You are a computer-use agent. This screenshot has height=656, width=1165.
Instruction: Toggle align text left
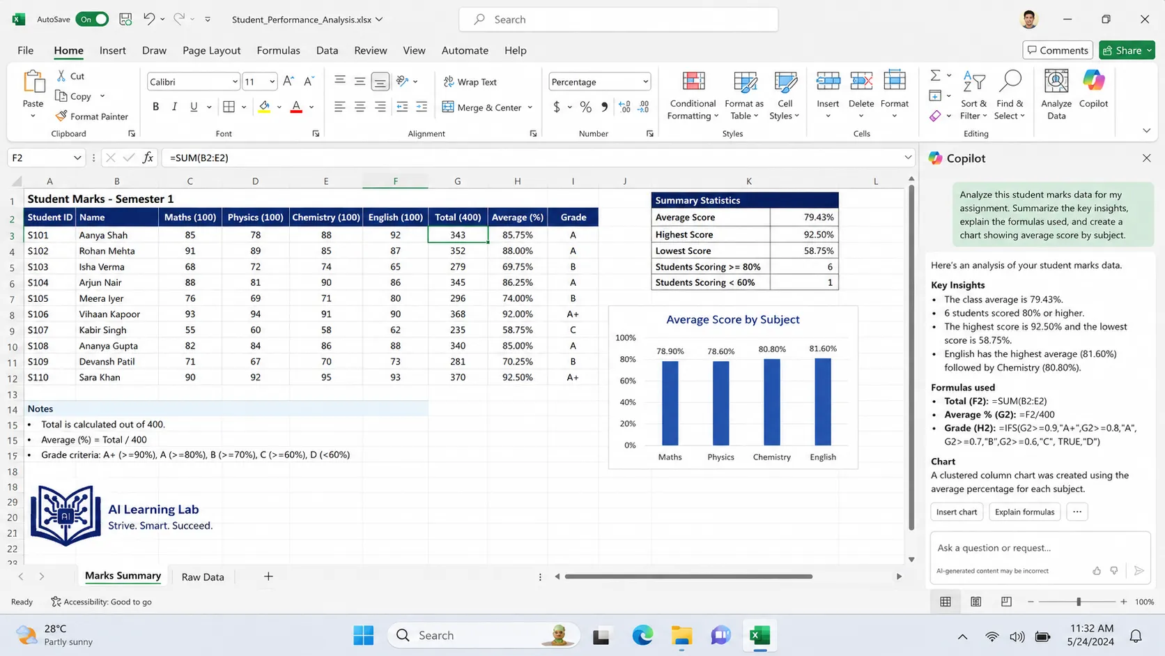tap(339, 107)
